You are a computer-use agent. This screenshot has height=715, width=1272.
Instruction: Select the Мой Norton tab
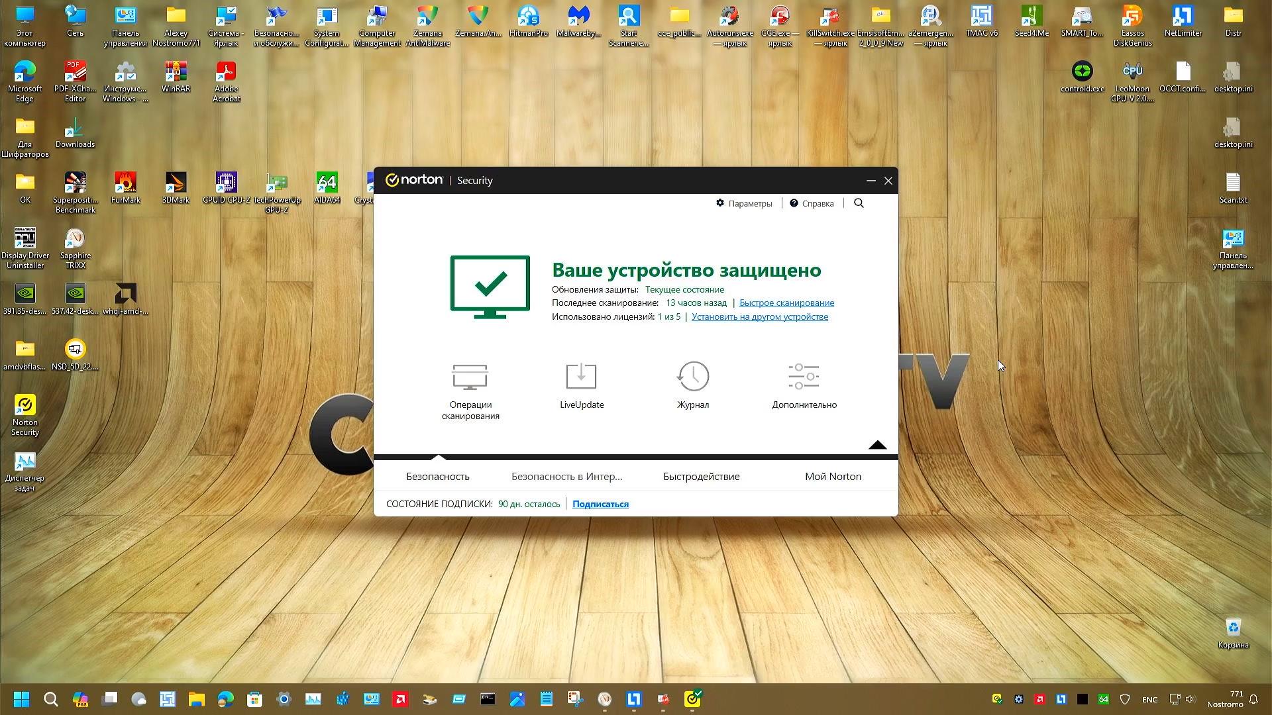(x=833, y=477)
